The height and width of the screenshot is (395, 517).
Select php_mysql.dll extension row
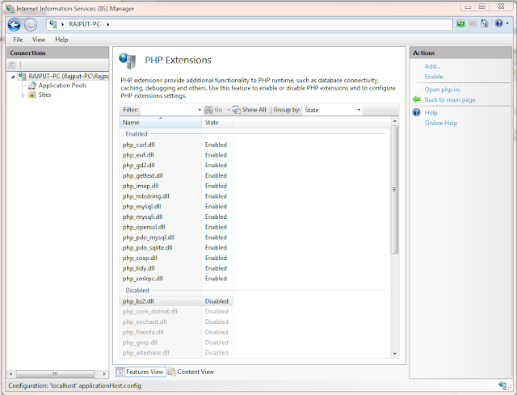click(x=176, y=207)
